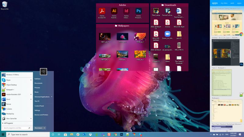Image resolution: width=244 pixels, height=137 pixels.
Task: Click the Windows Start button on taskbar
Action: (3, 134)
